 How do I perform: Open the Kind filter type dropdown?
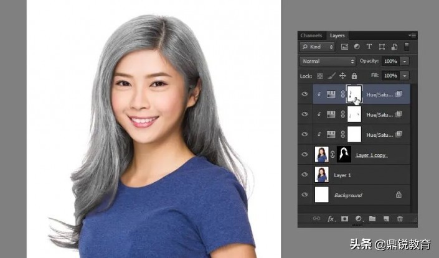tap(317, 47)
